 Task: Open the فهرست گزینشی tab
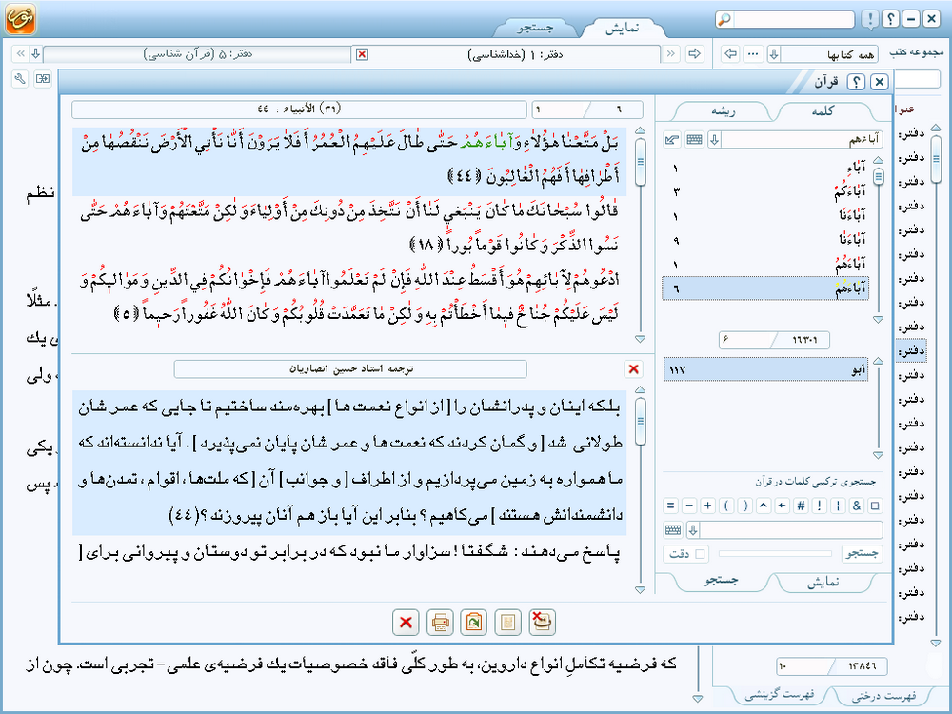(781, 695)
